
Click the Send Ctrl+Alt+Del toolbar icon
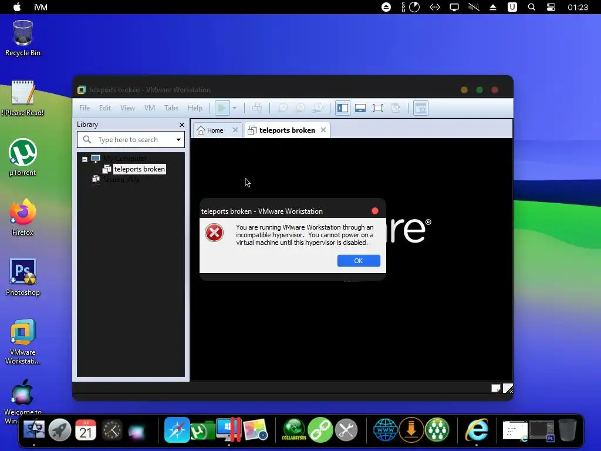pyautogui.click(x=257, y=108)
